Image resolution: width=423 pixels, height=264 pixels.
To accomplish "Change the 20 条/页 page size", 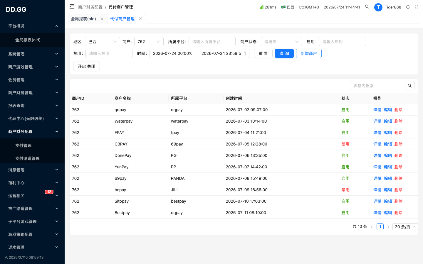I will coord(405,227).
